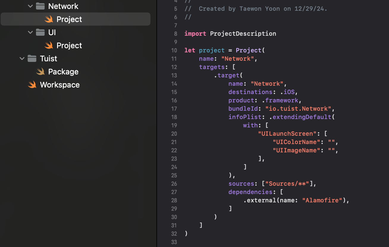Open the Package file name

pyautogui.click(x=63, y=71)
